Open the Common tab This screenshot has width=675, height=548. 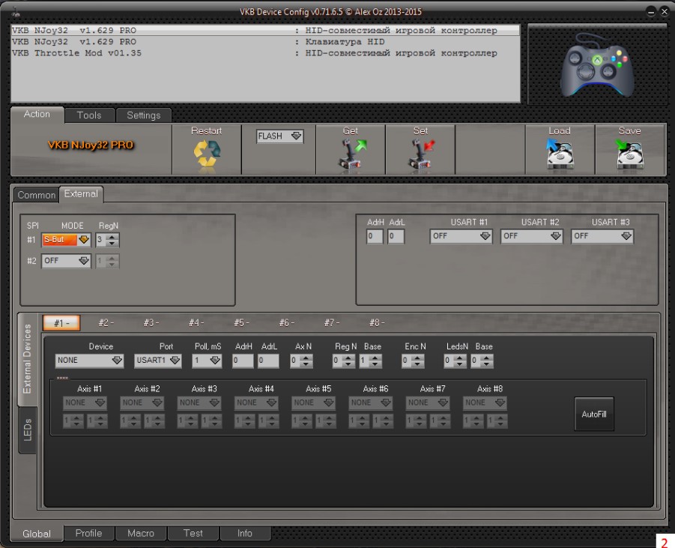[x=37, y=195]
